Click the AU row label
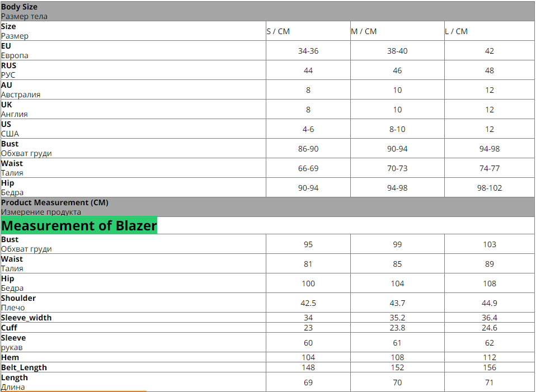 pyautogui.click(x=133, y=90)
